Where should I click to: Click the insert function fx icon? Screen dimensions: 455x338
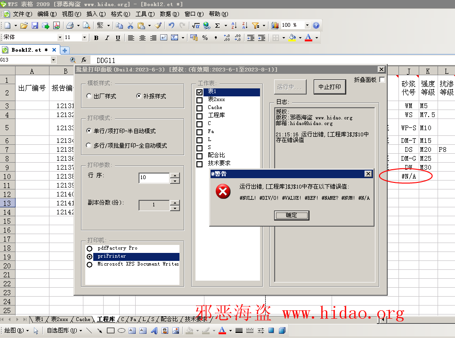[x=84, y=60]
